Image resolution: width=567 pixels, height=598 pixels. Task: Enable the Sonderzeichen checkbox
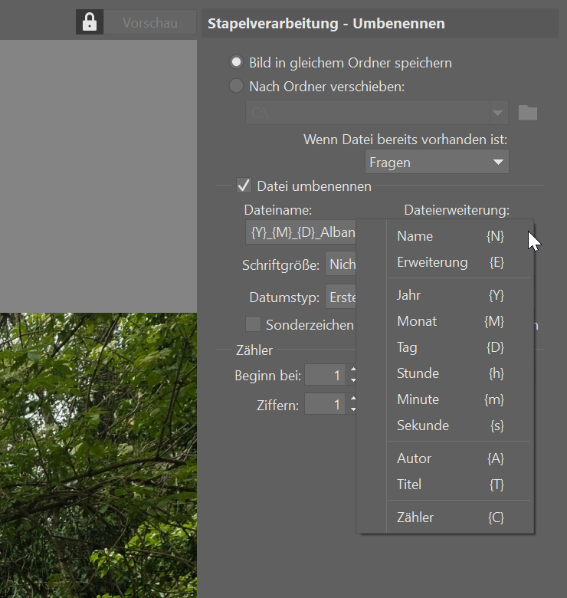(x=253, y=324)
